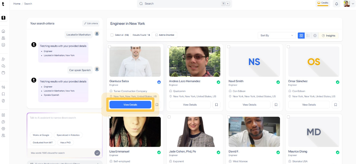The image size is (356, 164).
Task: View details for Navil Smith
Action: click(x=249, y=105)
